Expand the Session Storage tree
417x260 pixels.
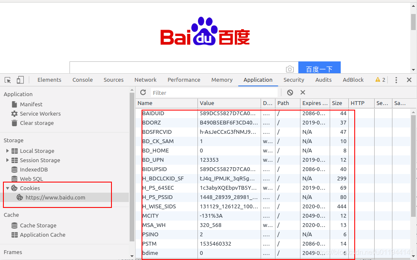coord(8,160)
